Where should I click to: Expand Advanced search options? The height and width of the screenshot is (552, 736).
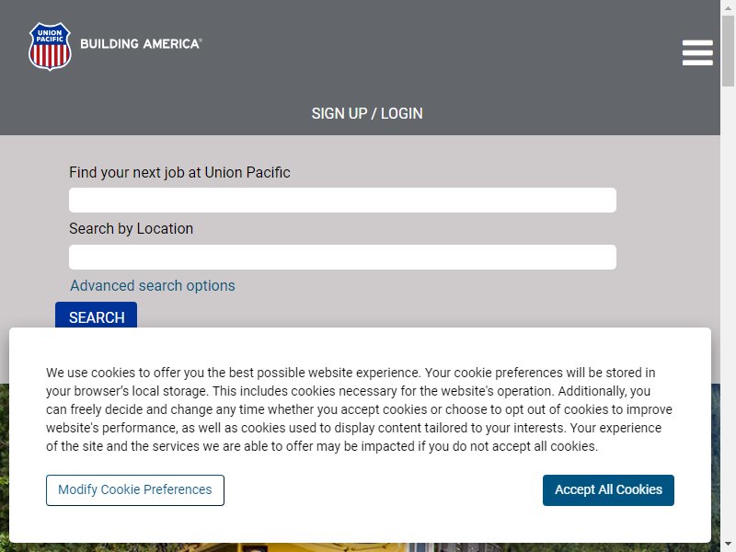point(153,285)
